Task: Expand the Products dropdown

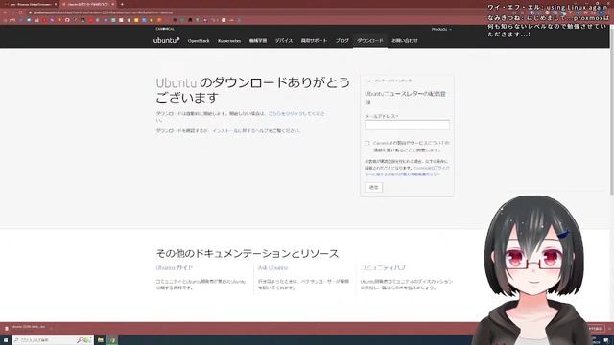Action: click(441, 30)
